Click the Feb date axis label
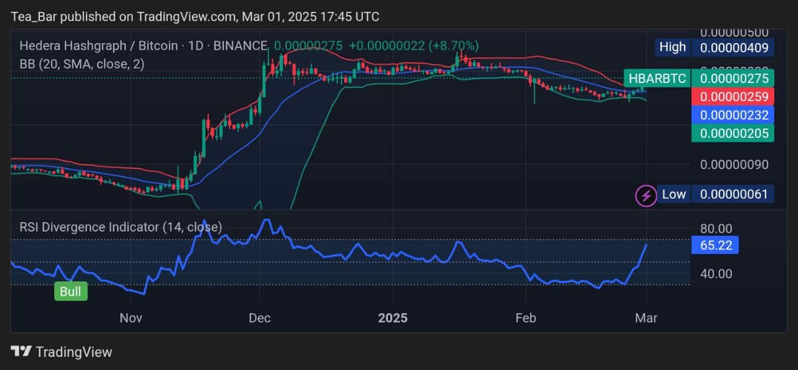The width and height of the screenshot is (798, 370). [x=527, y=318]
